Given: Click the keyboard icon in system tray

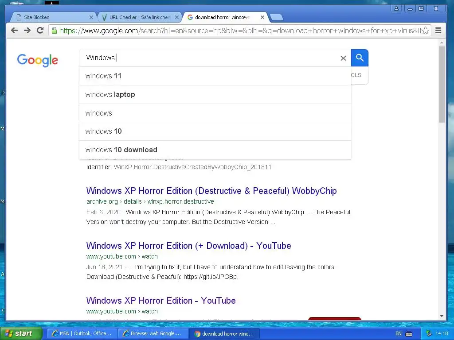Looking at the screenshot, I should [x=408, y=334].
